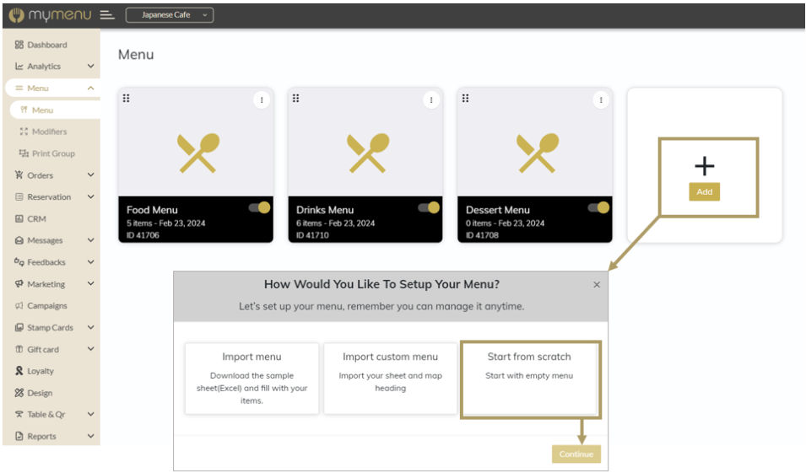Click the hamburger menu icon beside the mymenu logo

click(x=106, y=15)
